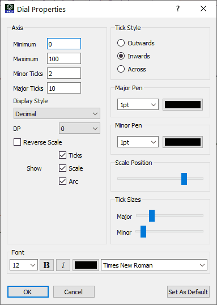Click the Cancel button
Image resolution: width=217 pixels, height=305 pixels.
point(74,291)
